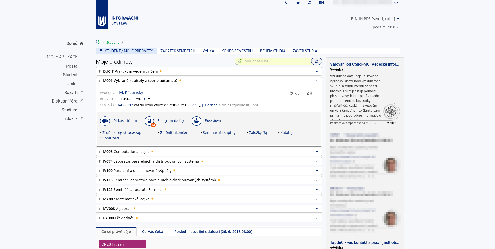
Task: Toggle the favorite star for IA008 Computational Logic
Action: pyautogui.click(x=152, y=152)
